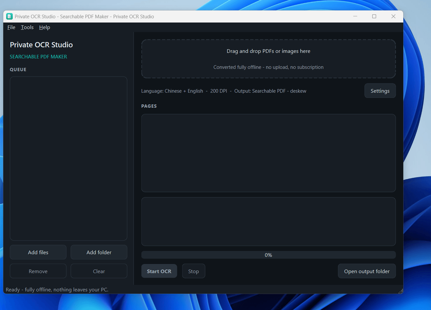Click the Private OCR Studio title bar icon

(x=9, y=16)
